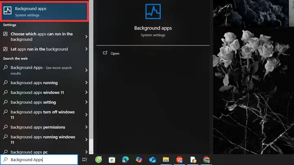Open File Explorer from the taskbar
The height and width of the screenshot is (165, 294).
166,160
